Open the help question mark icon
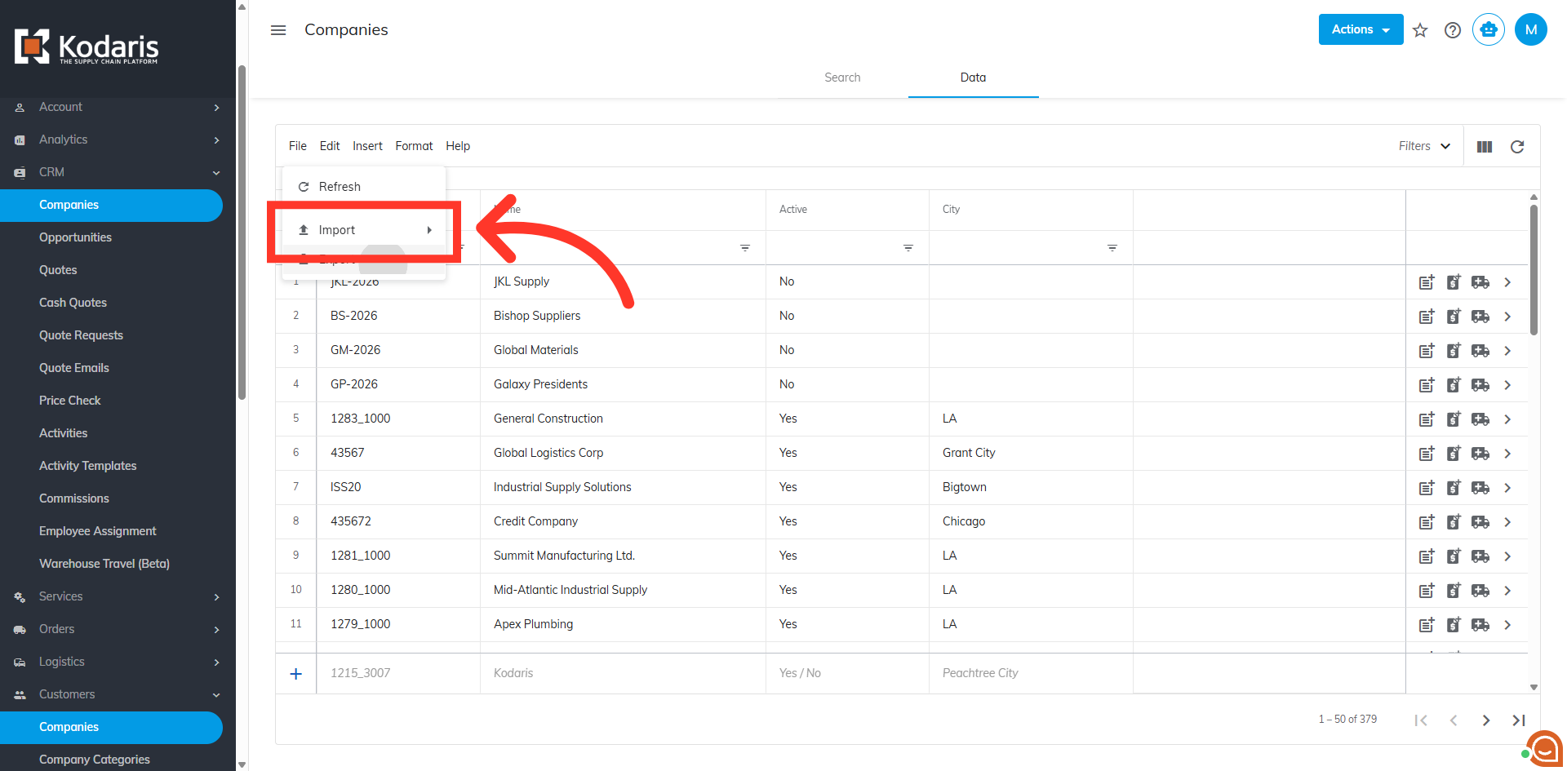The height and width of the screenshot is (771, 1567). click(x=1453, y=30)
